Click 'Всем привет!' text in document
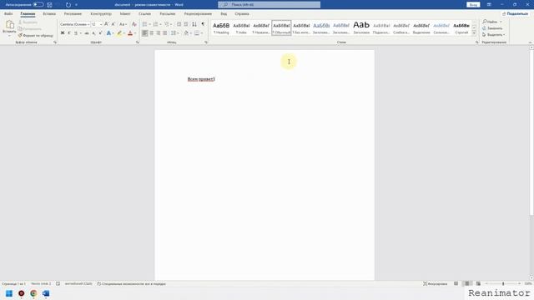The image size is (534, 300). [201, 79]
